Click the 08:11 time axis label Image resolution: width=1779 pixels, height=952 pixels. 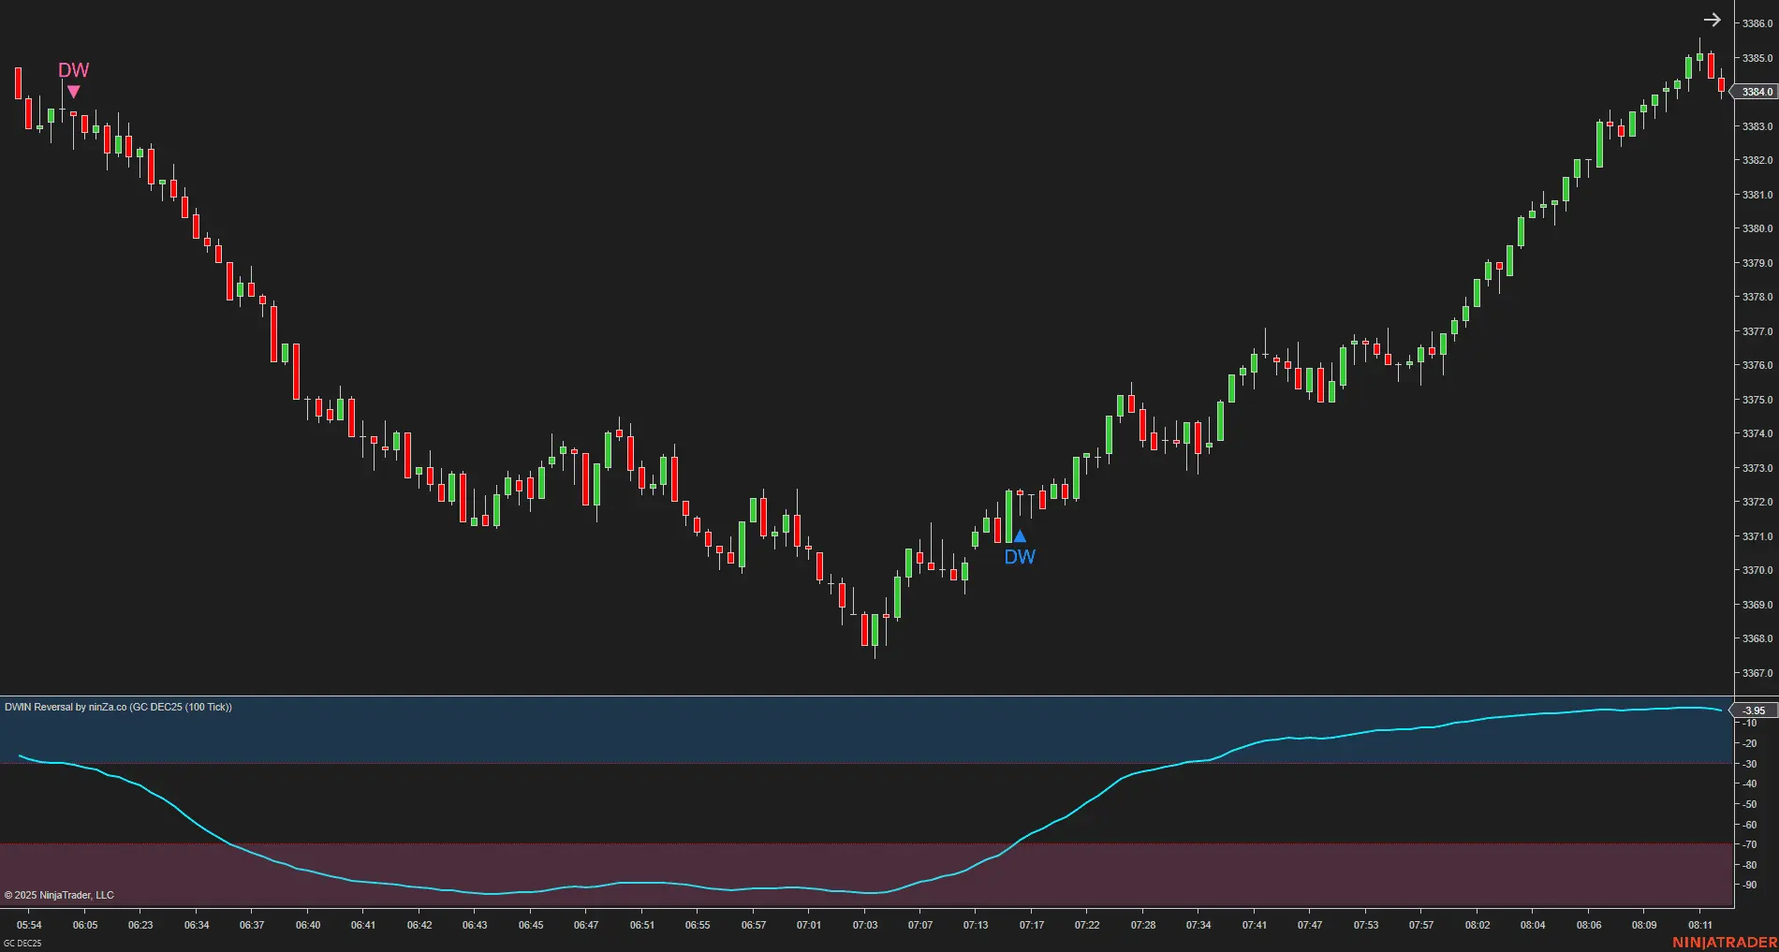1700,925
